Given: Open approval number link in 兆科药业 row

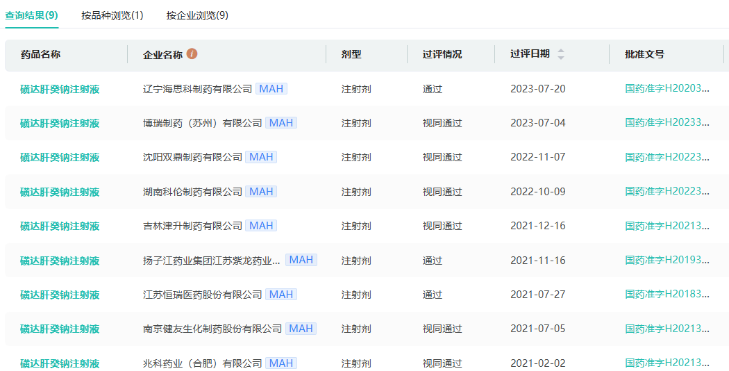Looking at the screenshot, I should click(x=667, y=363).
